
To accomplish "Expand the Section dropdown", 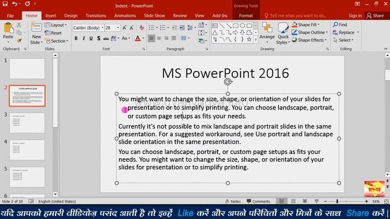I will [57, 41].
